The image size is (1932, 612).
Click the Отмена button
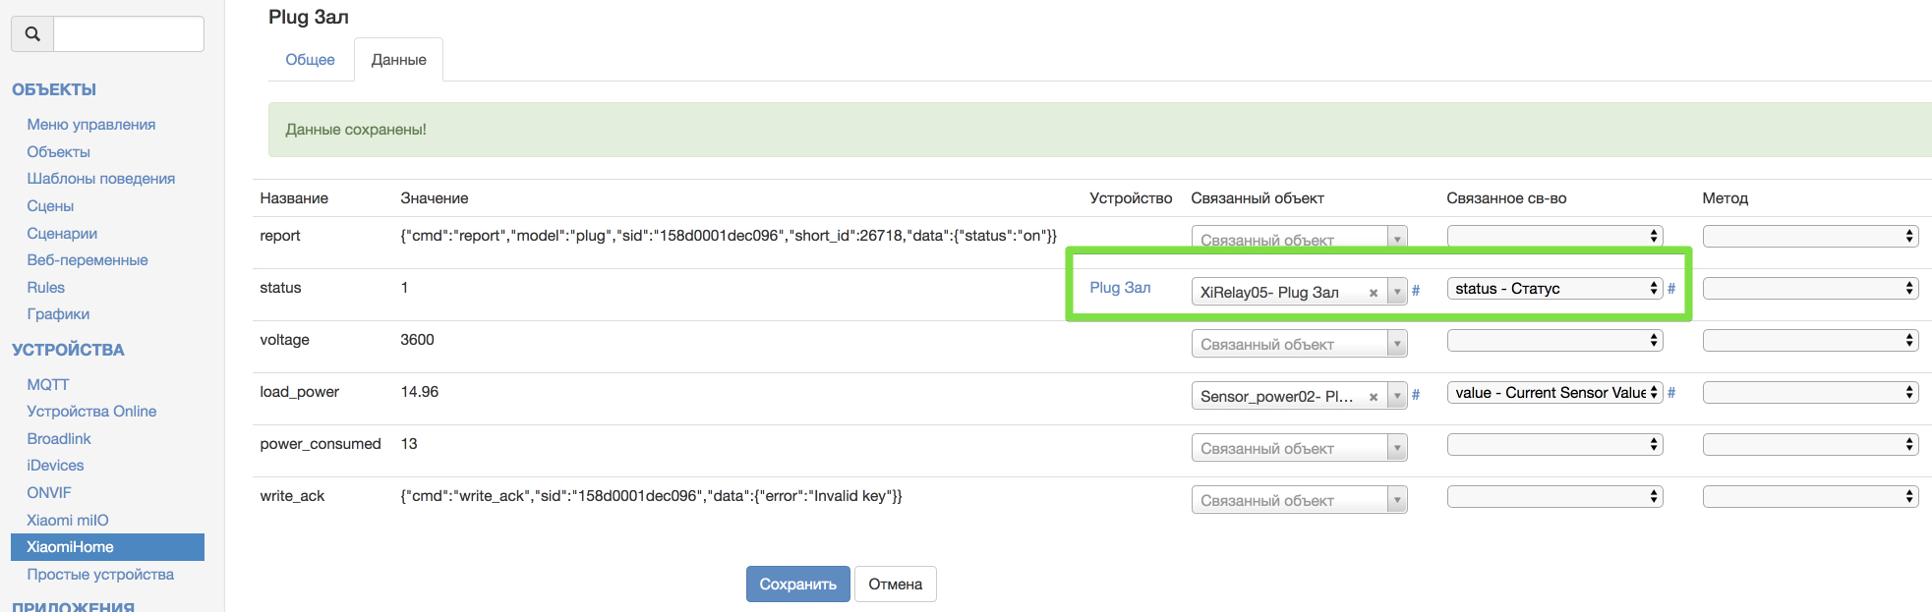tap(895, 584)
